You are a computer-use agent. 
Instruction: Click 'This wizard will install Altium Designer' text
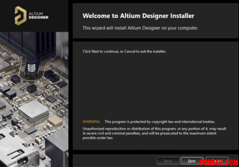pos(140,28)
